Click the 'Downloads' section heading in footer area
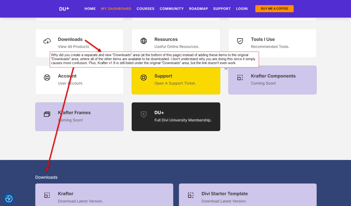 point(46,177)
